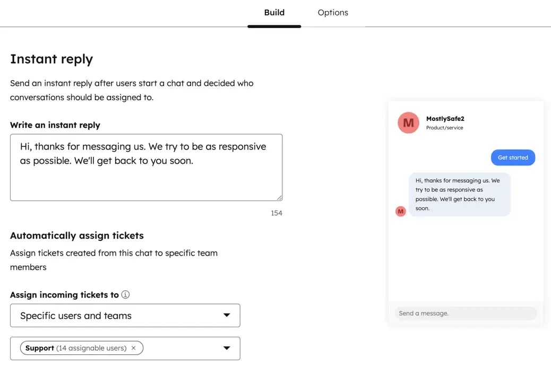Open the Options tab
The image size is (551, 375).
[333, 13]
